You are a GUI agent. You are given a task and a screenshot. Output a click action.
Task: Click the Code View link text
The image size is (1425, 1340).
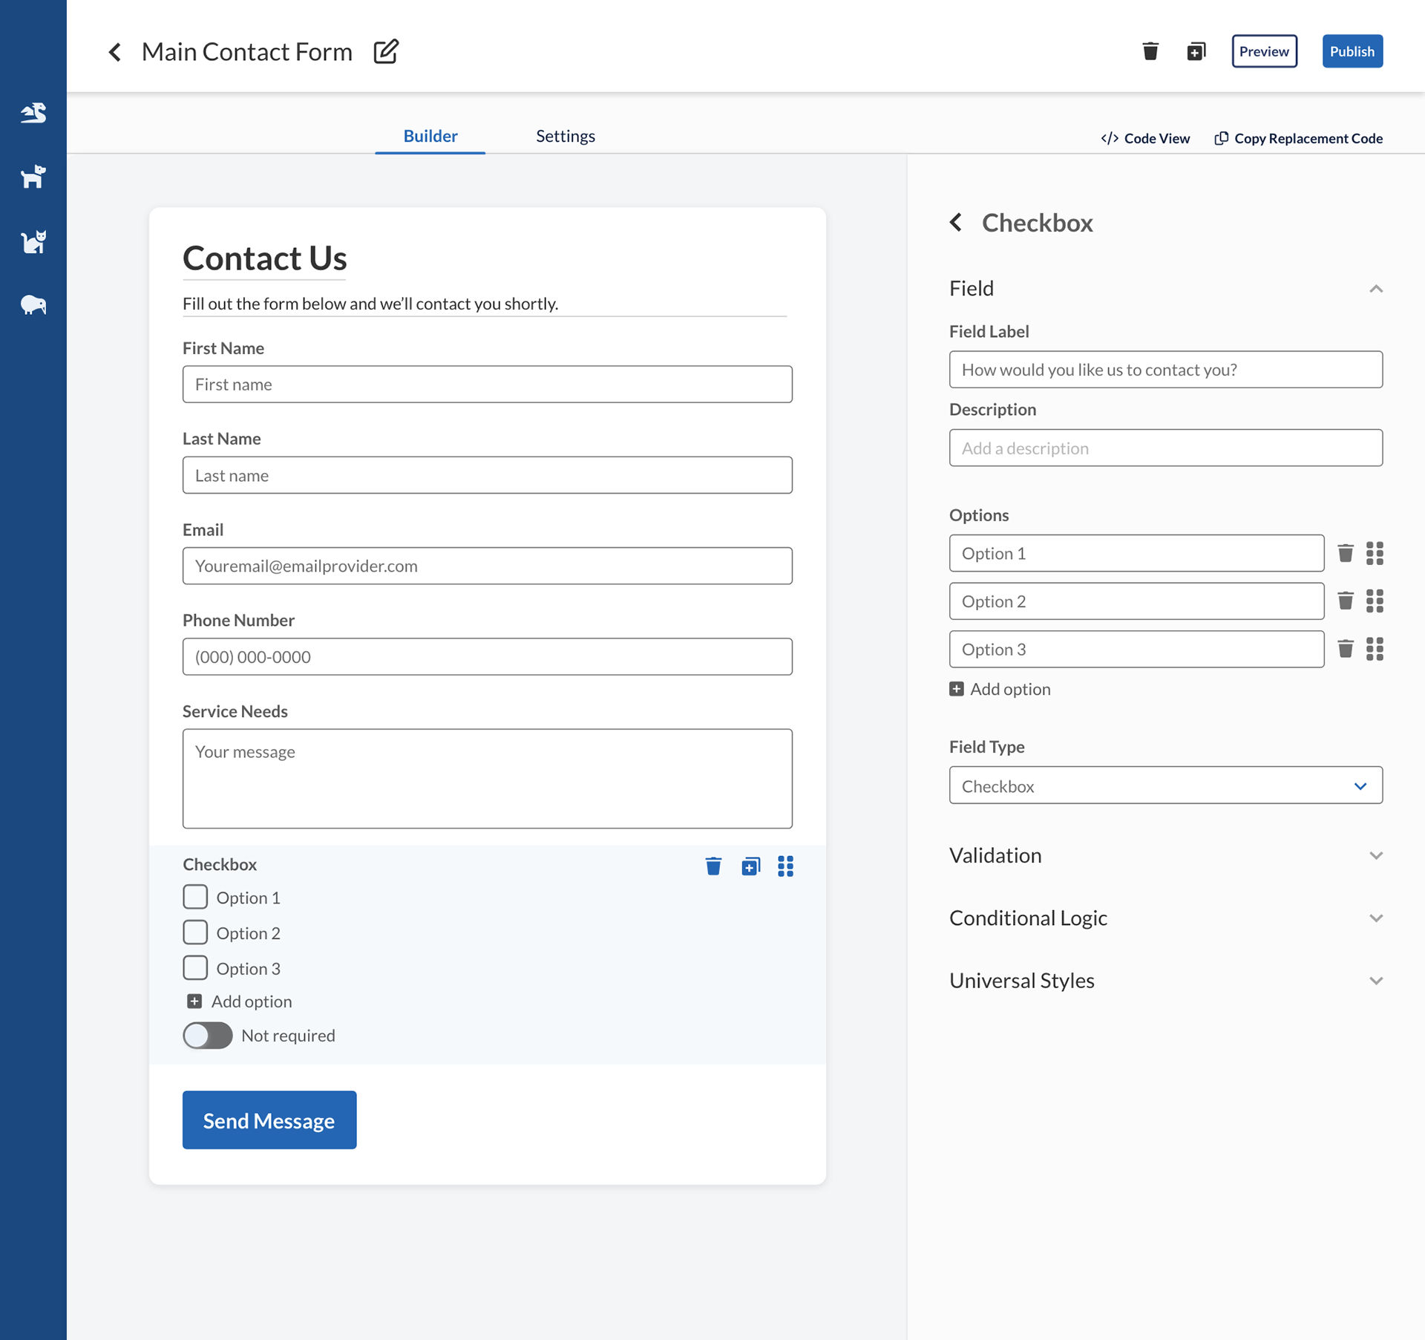point(1157,138)
